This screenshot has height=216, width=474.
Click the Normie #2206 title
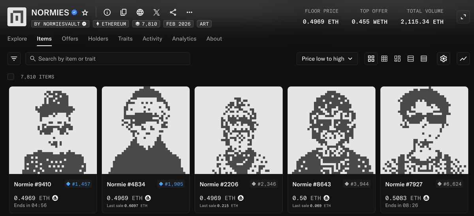coord(219,184)
